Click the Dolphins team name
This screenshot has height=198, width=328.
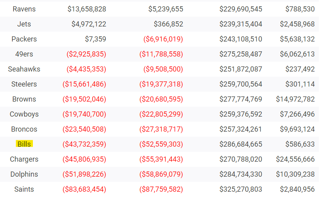[24, 174]
